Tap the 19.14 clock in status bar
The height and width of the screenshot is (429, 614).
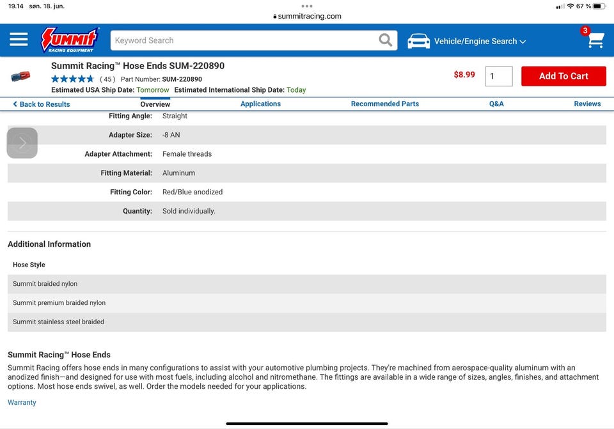coord(15,6)
